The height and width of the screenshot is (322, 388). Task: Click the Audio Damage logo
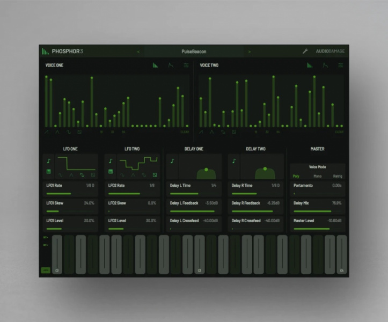pyautogui.click(x=330, y=51)
